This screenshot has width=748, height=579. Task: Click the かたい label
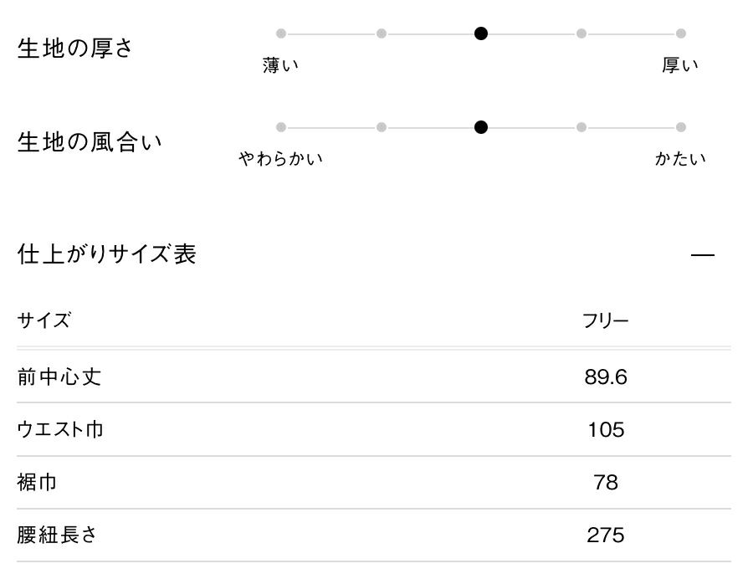(x=680, y=158)
